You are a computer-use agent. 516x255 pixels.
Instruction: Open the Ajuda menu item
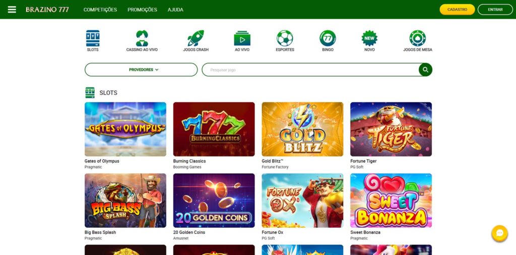coord(175,10)
